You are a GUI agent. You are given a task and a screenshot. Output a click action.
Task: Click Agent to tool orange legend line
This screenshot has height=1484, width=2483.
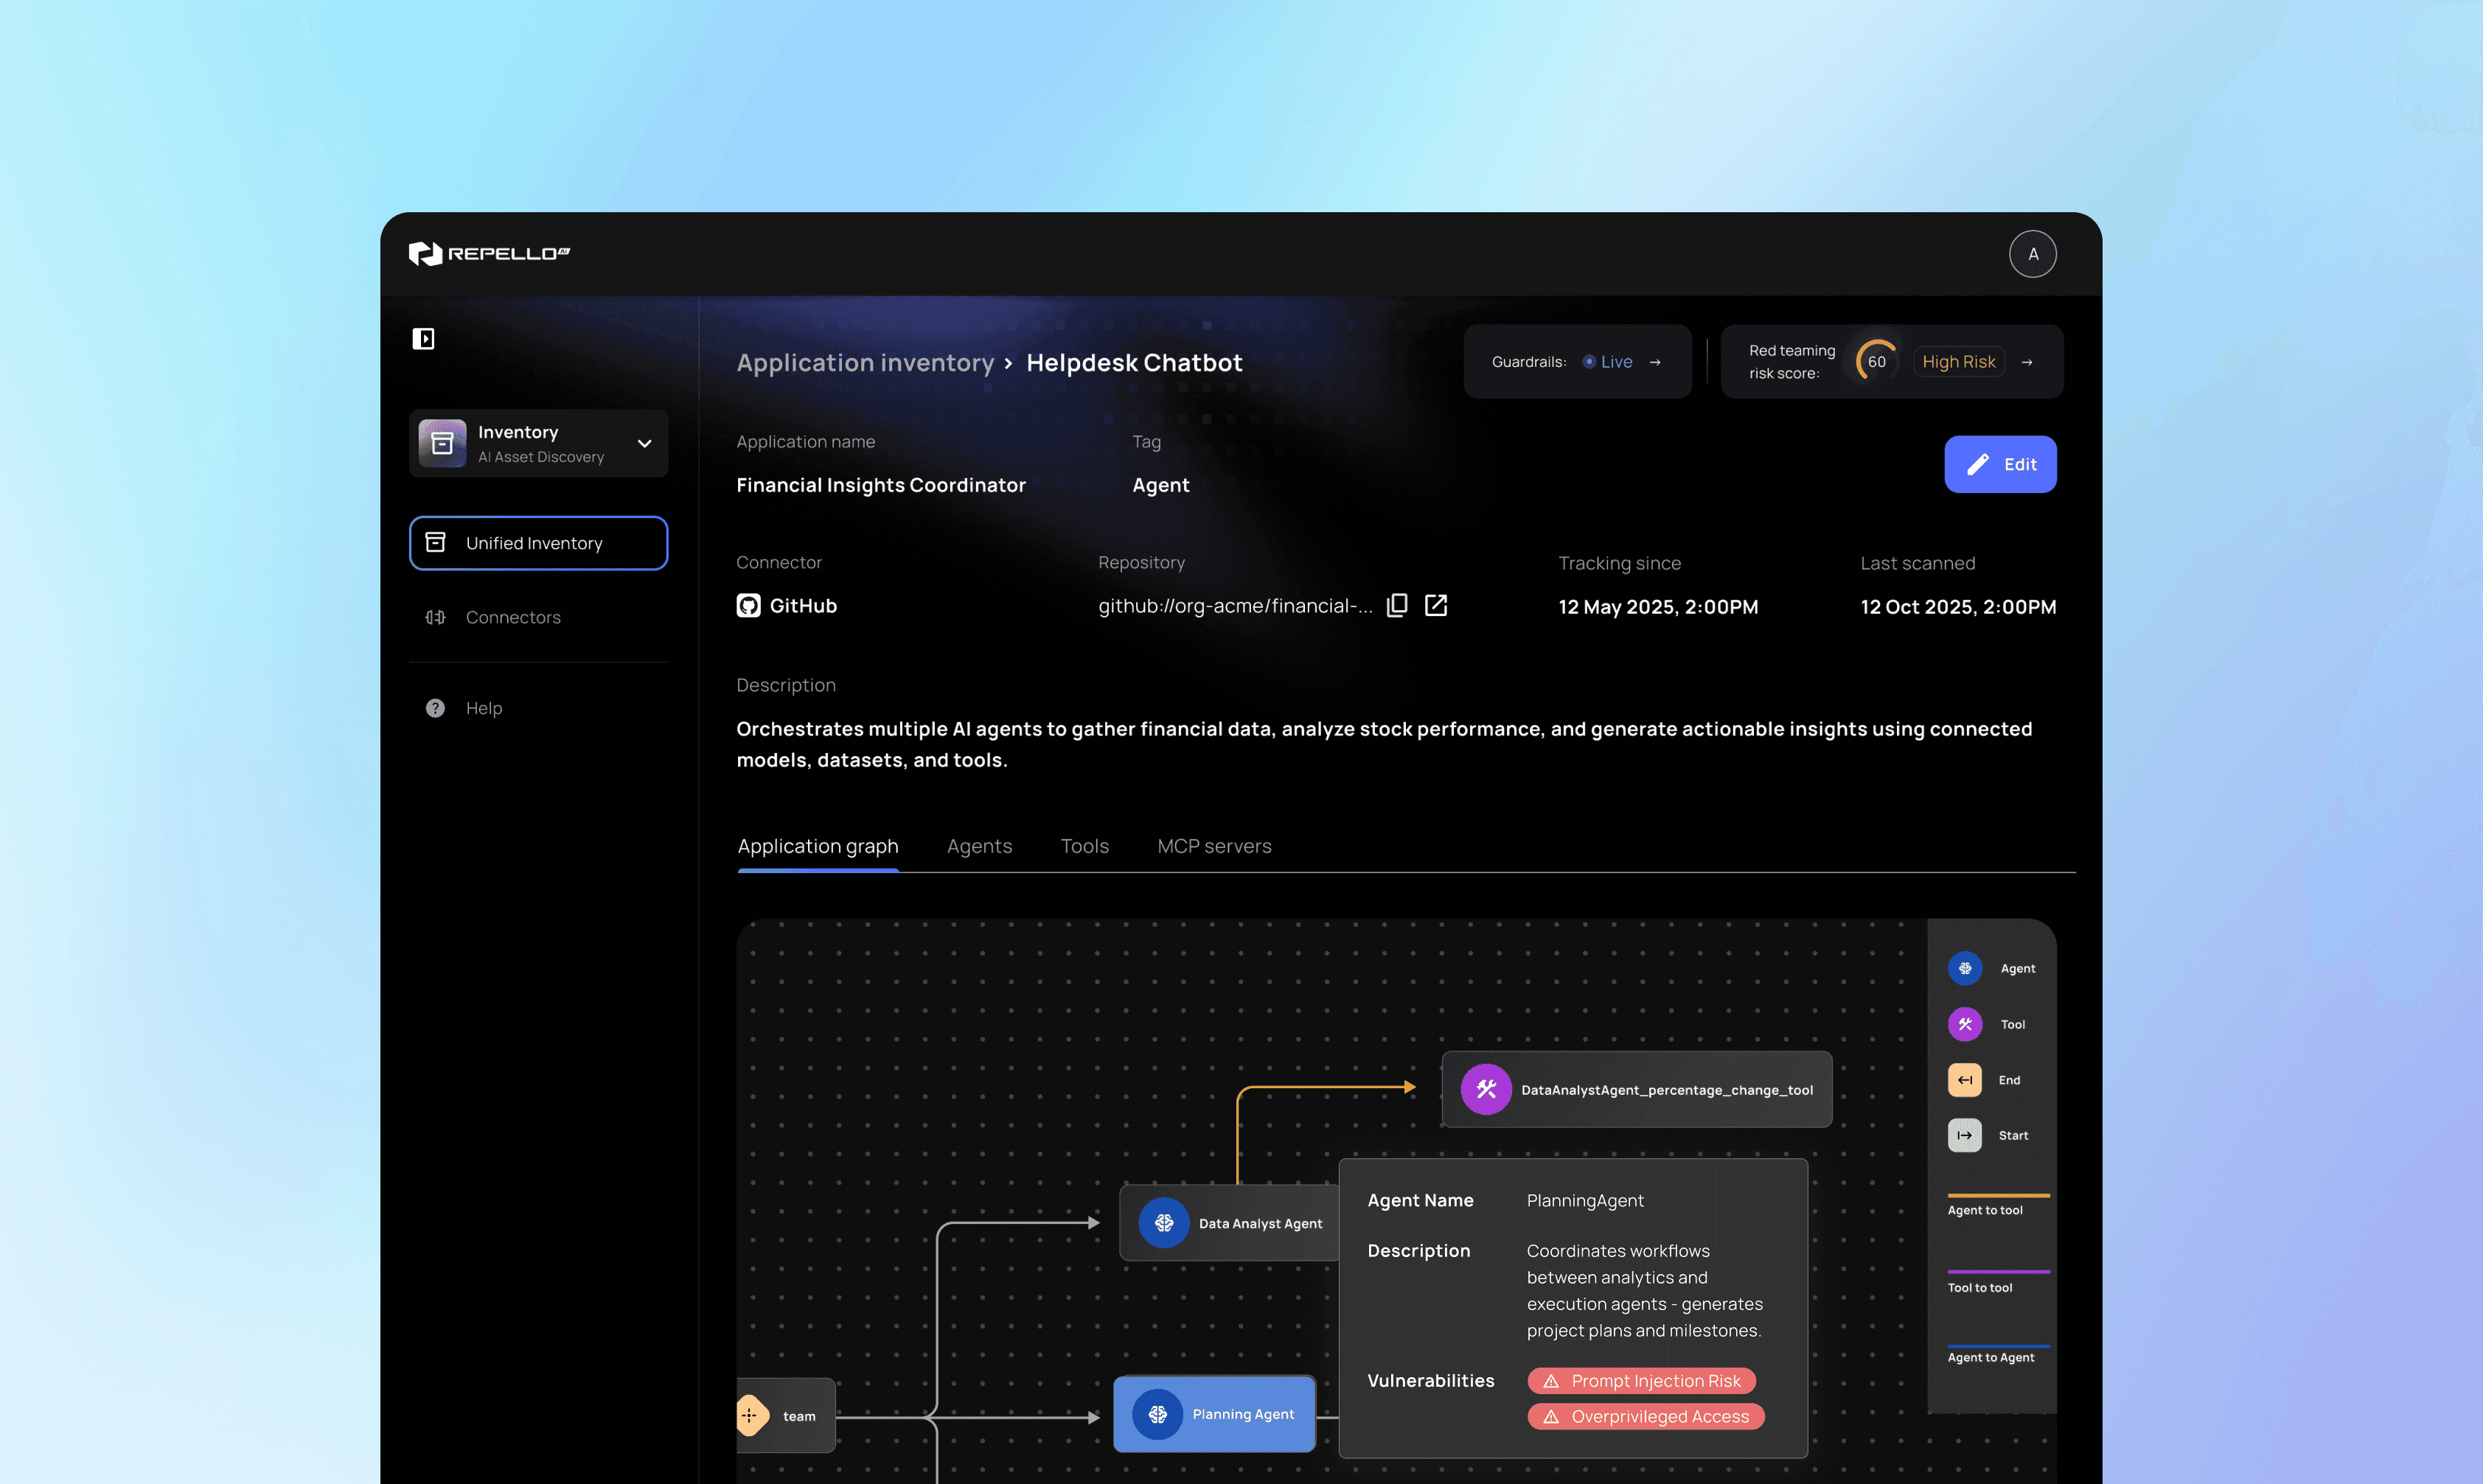coord(1999,1195)
